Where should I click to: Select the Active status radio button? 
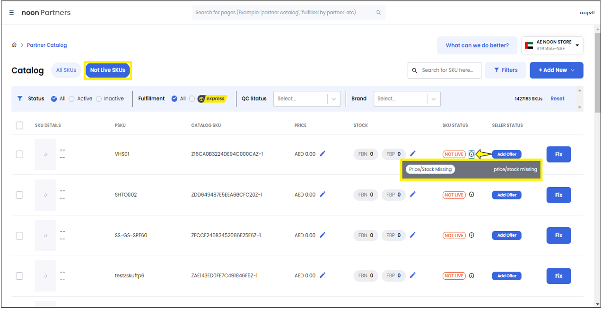[x=72, y=99]
